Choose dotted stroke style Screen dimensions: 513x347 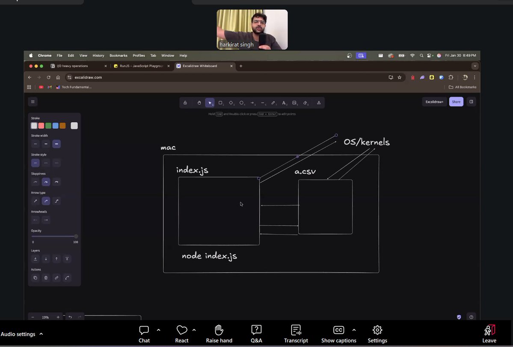coord(56,163)
